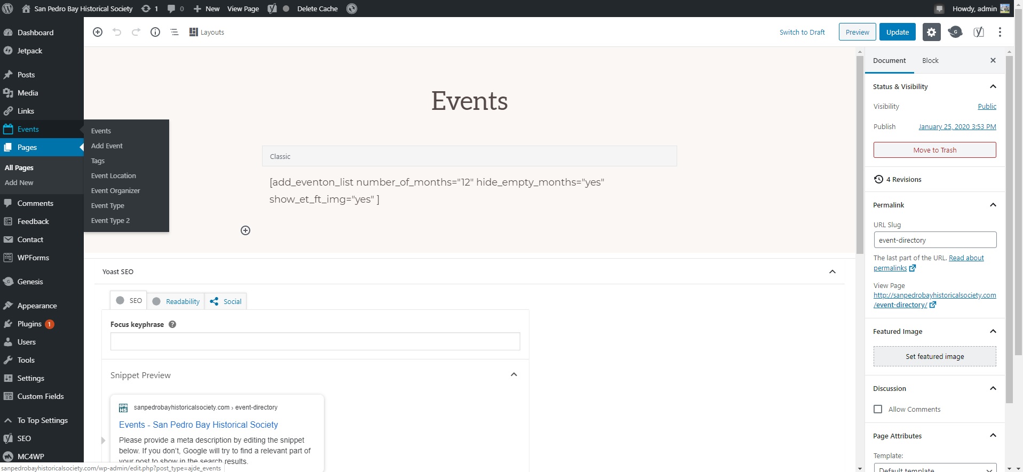1023x472 pixels.
Task: Open block navigation list icon
Action: pyautogui.click(x=175, y=32)
